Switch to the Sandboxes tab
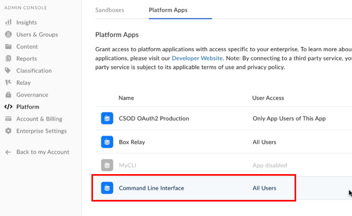The image size is (352, 216). [x=109, y=10]
